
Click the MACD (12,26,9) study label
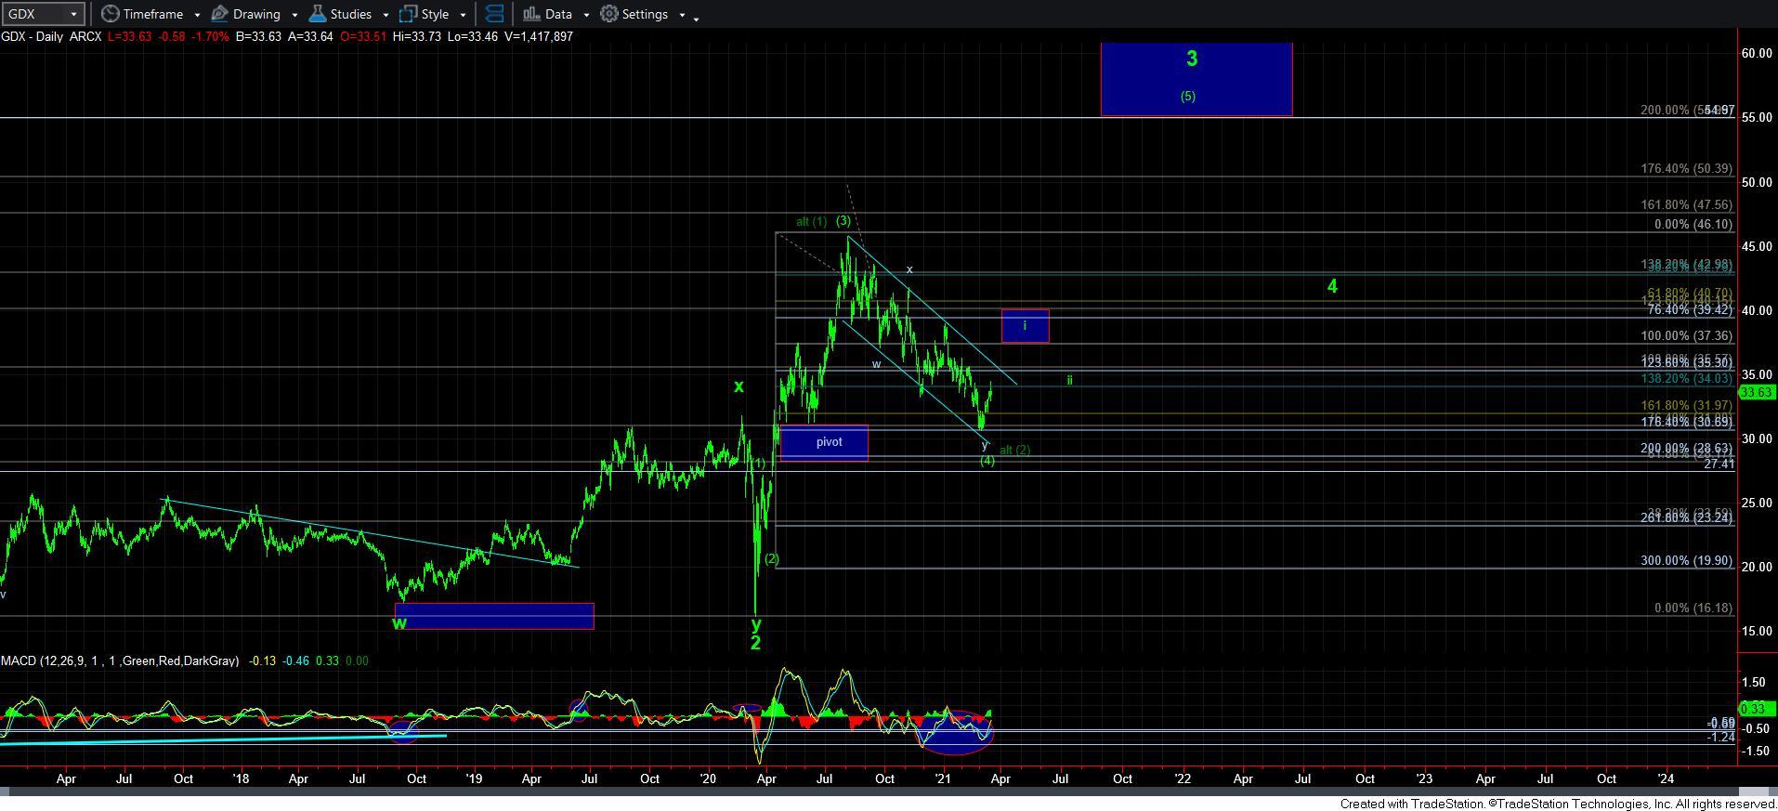(x=119, y=661)
